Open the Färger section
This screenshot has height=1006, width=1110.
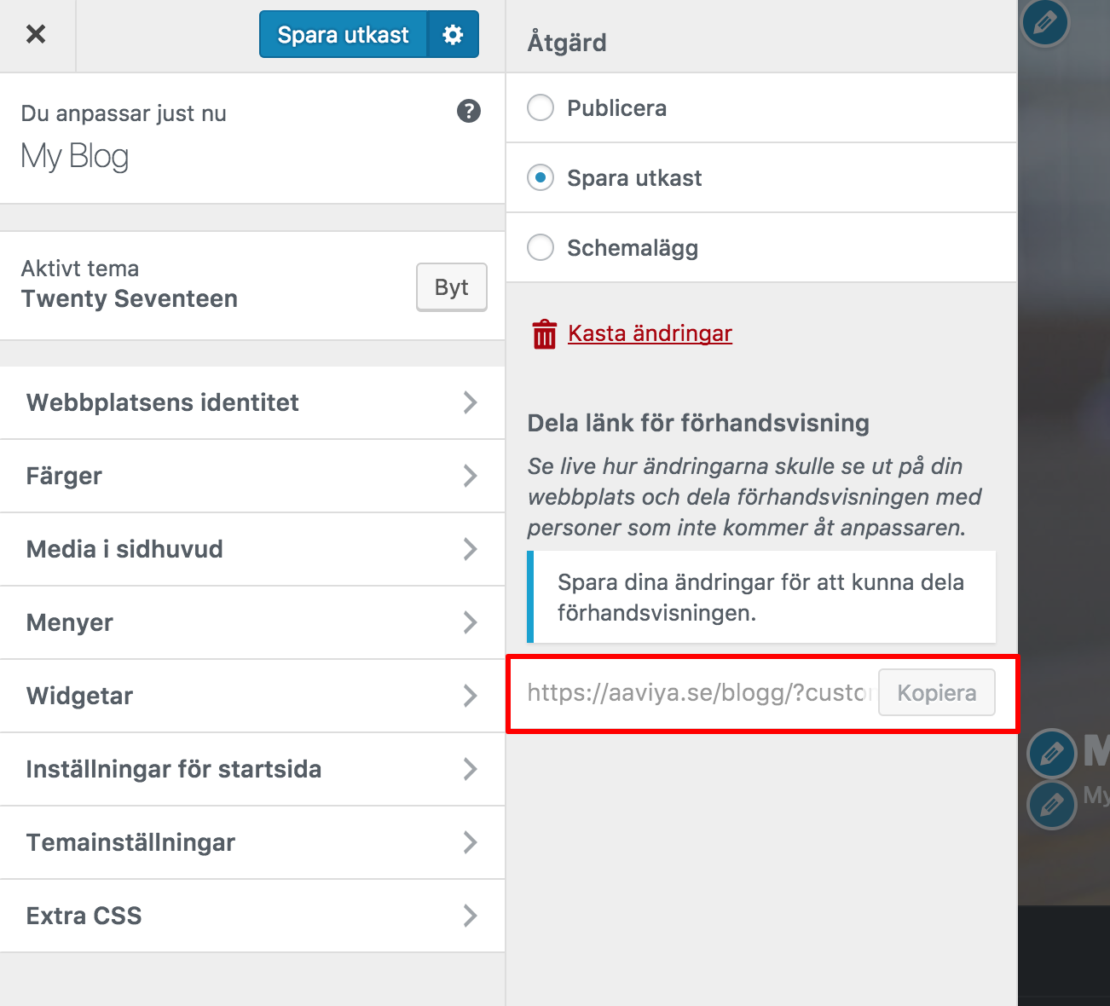tap(252, 476)
